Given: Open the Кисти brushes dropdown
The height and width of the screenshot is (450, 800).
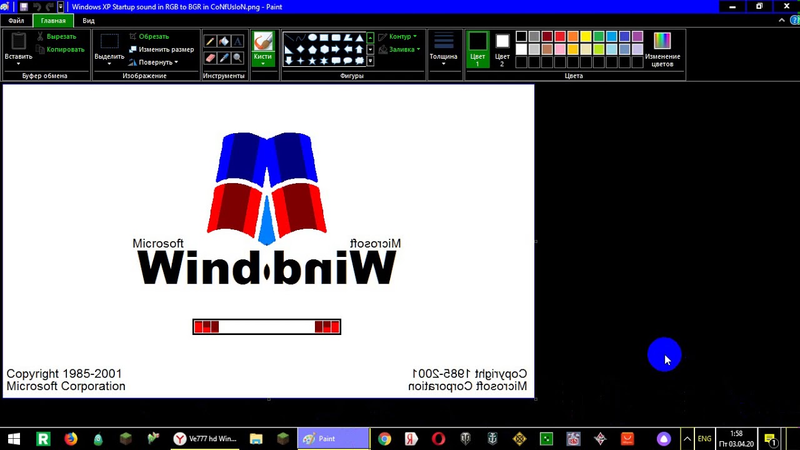Looking at the screenshot, I should pyautogui.click(x=263, y=62).
